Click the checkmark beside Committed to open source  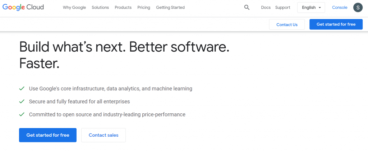[22, 114]
